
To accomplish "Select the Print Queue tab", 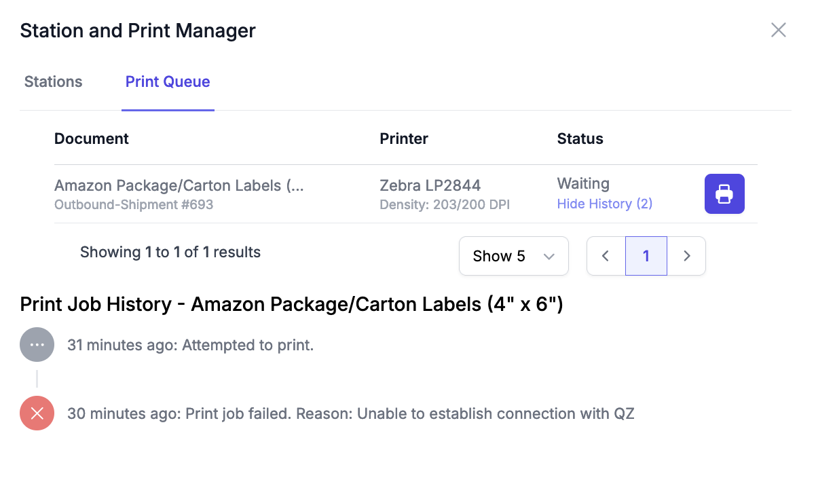I will coord(168,82).
